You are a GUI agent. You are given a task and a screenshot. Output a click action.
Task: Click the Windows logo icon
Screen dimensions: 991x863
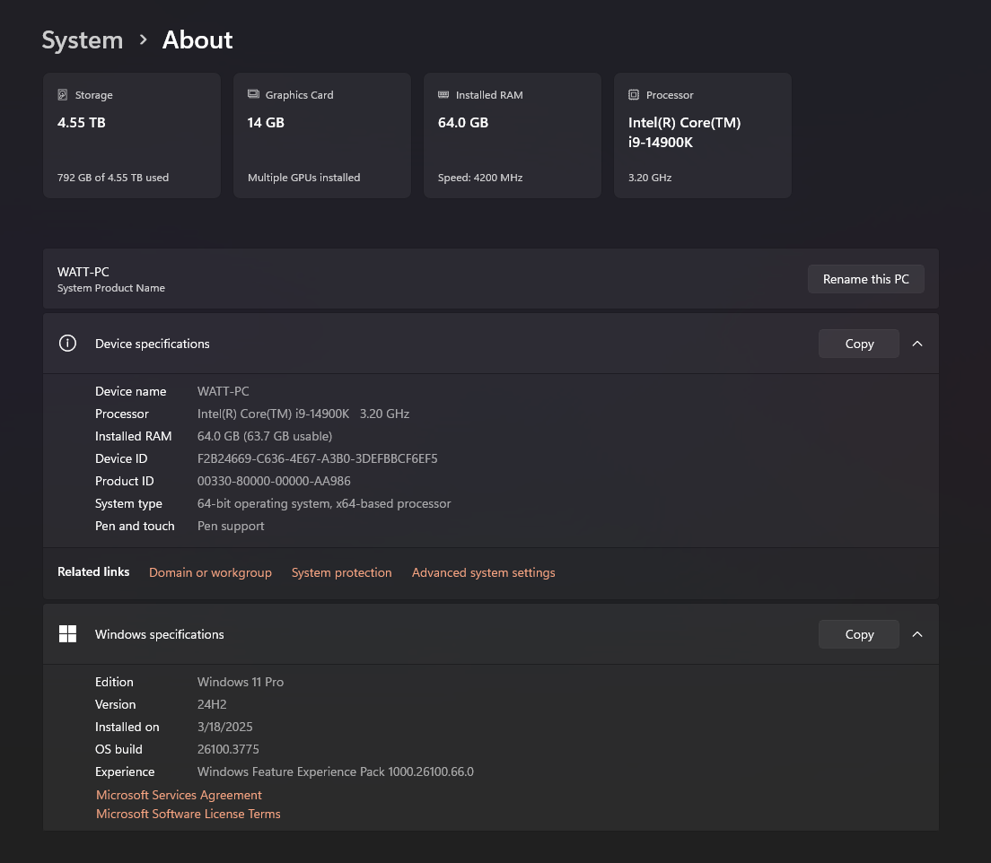point(67,633)
